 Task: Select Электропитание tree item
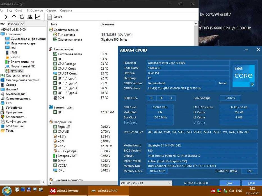tap(22, 62)
